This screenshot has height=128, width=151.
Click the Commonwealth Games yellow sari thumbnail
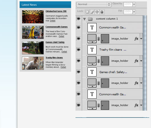pyautogui.click(x=33, y=32)
